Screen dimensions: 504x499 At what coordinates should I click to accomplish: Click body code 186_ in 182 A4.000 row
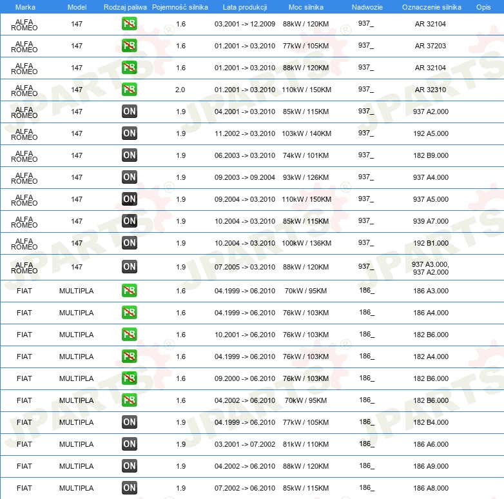pyautogui.click(x=367, y=356)
